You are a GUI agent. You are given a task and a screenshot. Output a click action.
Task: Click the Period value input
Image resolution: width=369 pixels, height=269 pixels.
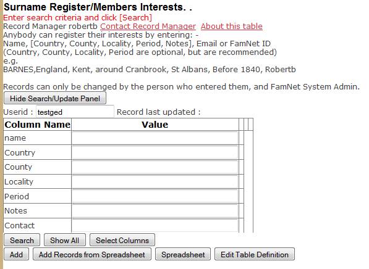click(155, 196)
